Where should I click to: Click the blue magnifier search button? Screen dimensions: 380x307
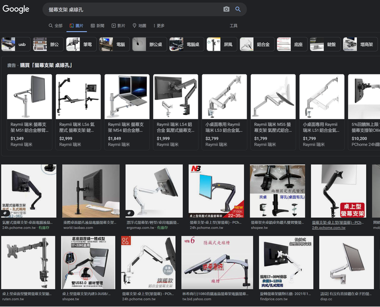[237, 9]
